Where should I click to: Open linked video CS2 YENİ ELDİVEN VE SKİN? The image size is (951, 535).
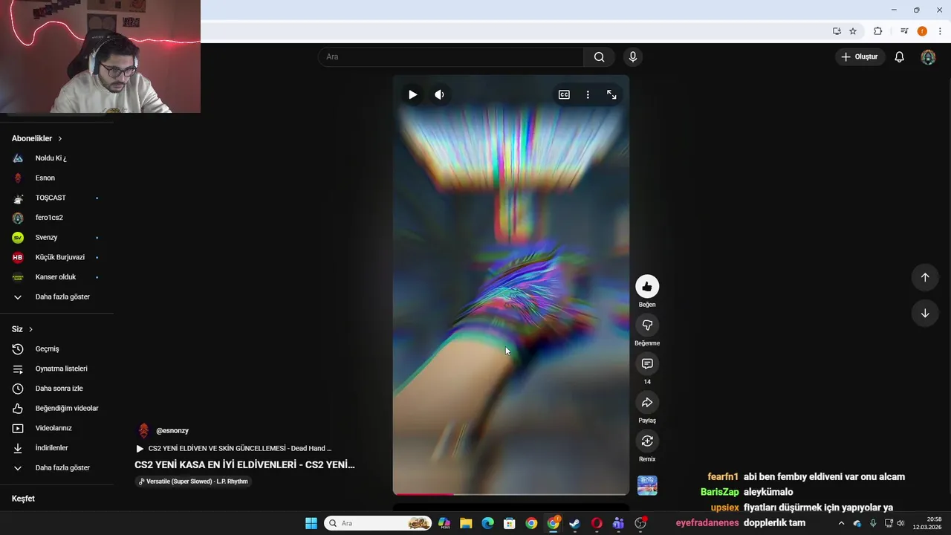pos(234,449)
